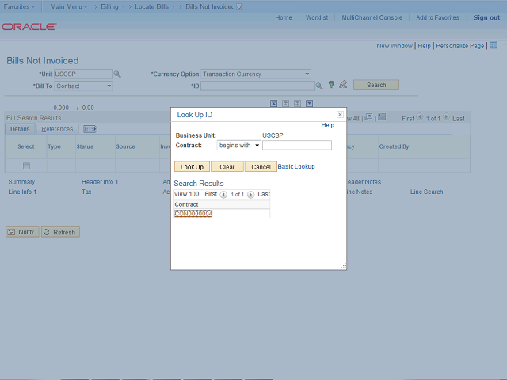This screenshot has height=380, width=507.
Task: Switch to the Details tab
Action: [x=20, y=129]
